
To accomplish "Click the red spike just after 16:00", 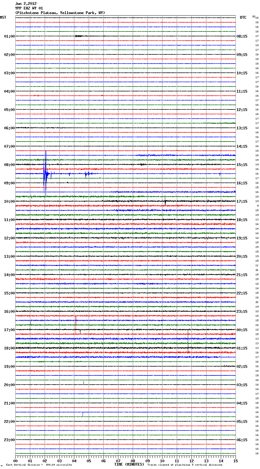I will tap(76, 319).
